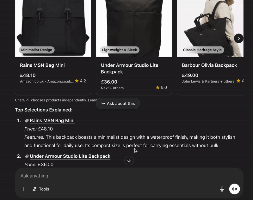253x200 pixels.
Task: Select the Rains MSN Bag Mini product image
Action: (x=53, y=28)
